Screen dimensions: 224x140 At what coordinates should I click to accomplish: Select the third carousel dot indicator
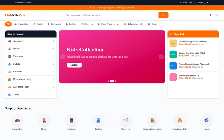[116, 81]
